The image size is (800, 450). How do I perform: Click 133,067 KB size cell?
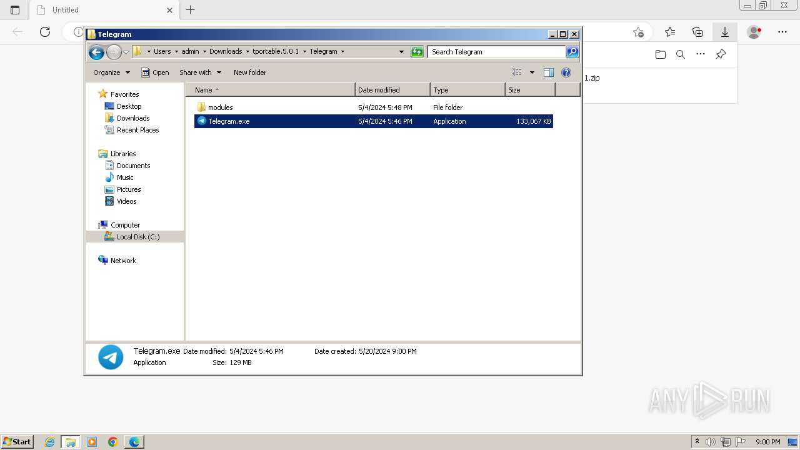pyautogui.click(x=533, y=121)
